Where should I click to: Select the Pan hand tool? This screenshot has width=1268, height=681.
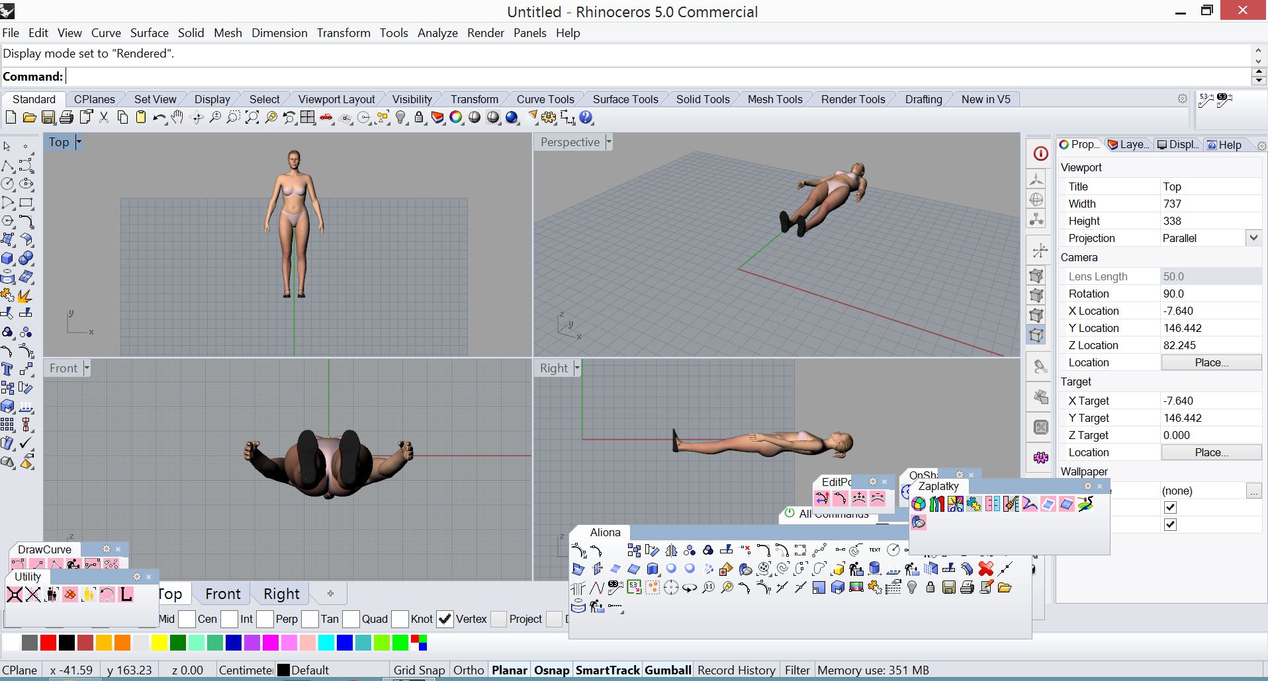point(177,118)
